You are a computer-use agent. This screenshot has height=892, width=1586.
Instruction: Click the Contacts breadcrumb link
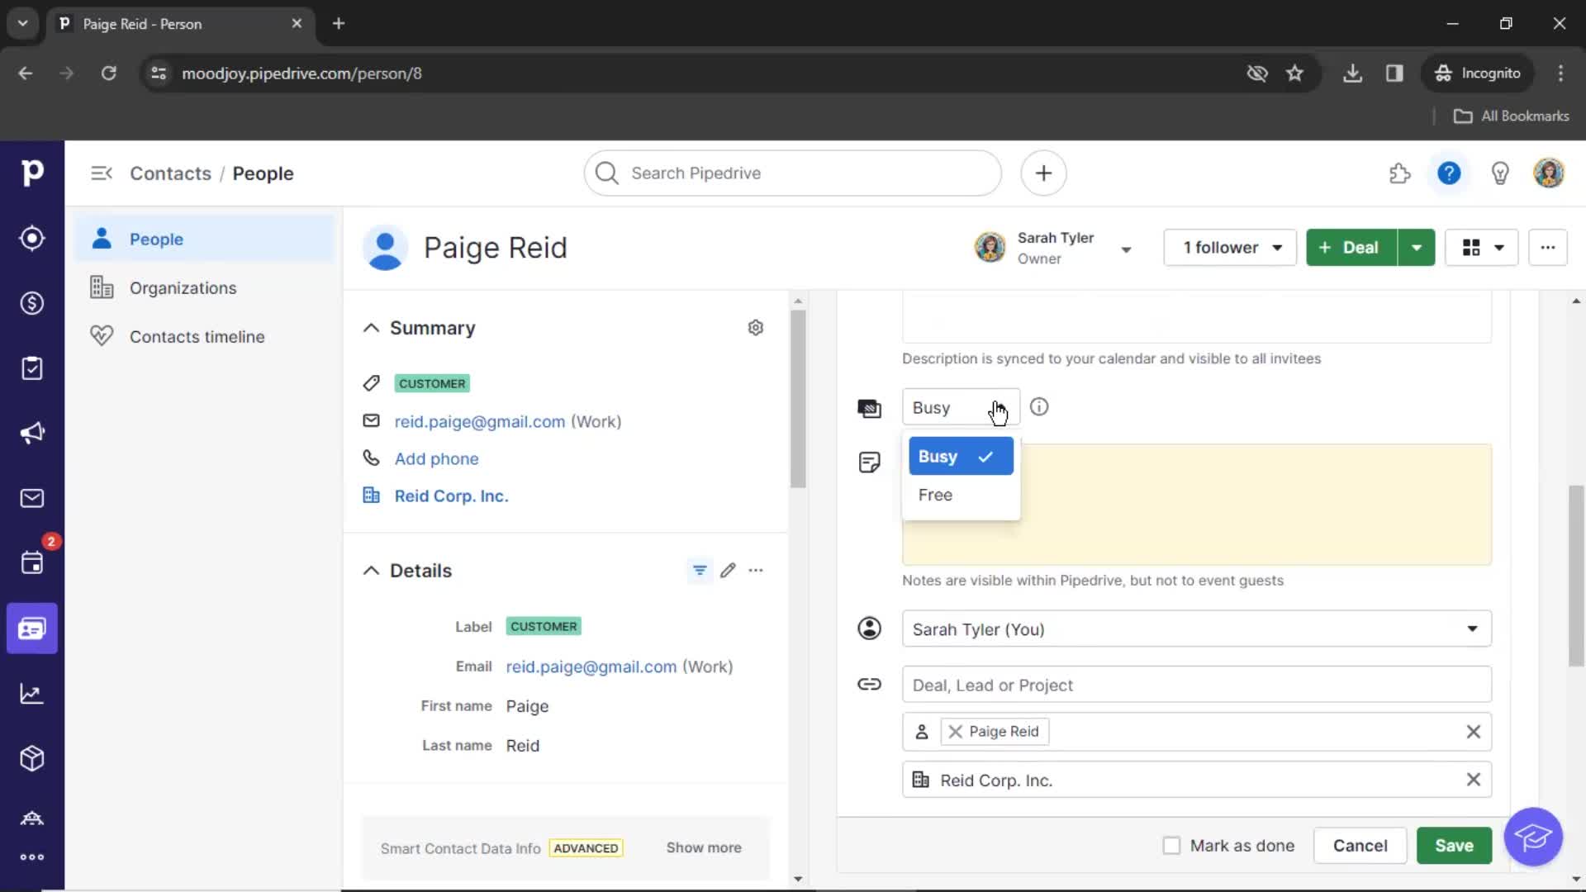pyautogui.click(x=170, y=173)
